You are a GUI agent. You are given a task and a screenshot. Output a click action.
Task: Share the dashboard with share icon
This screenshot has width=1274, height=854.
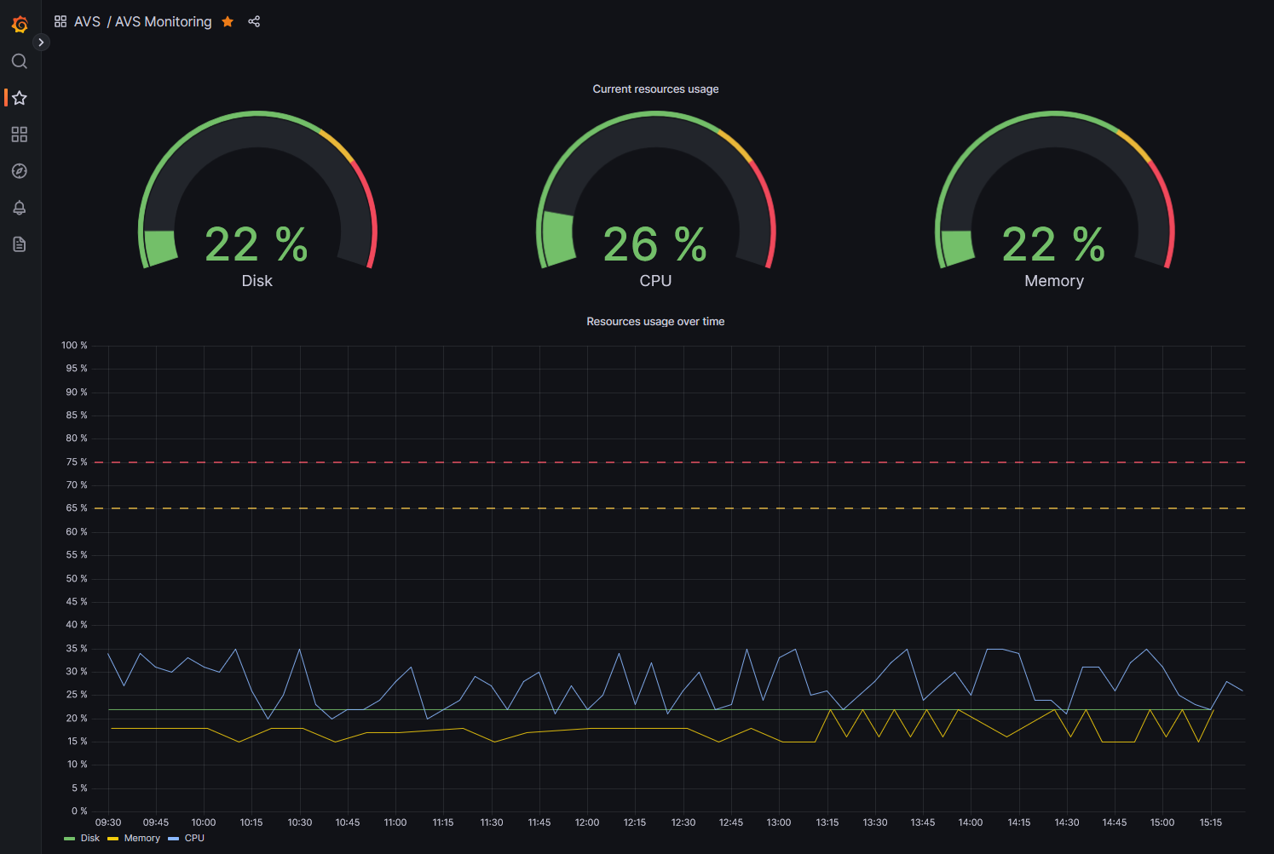pos(254,21)
